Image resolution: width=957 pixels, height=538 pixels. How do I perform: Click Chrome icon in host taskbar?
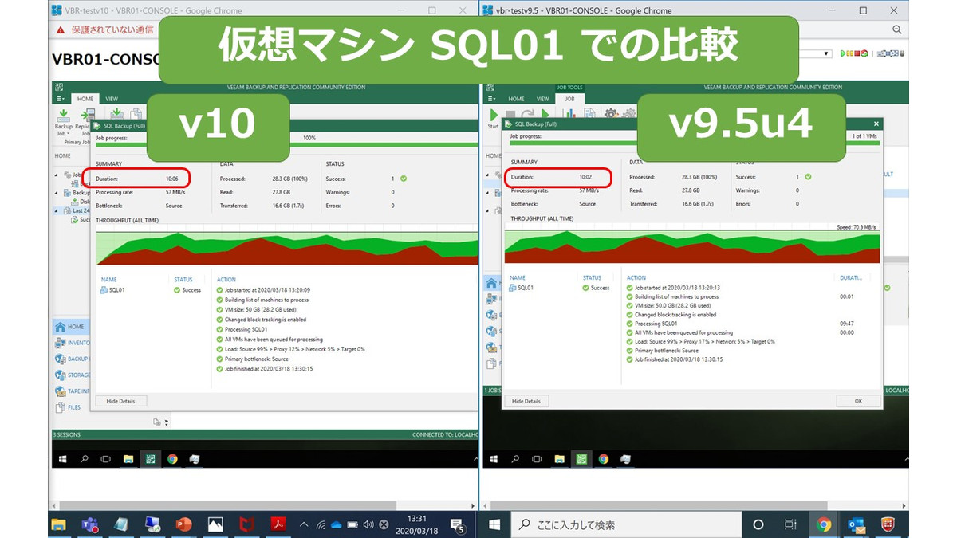pyautogui.click(x=824, y=524)
